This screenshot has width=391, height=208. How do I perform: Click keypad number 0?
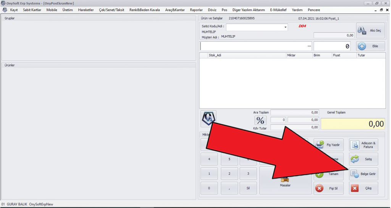(209, 188)
